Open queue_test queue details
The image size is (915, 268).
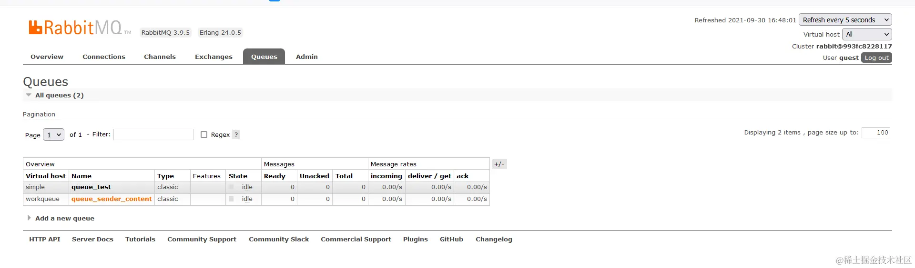91,187
